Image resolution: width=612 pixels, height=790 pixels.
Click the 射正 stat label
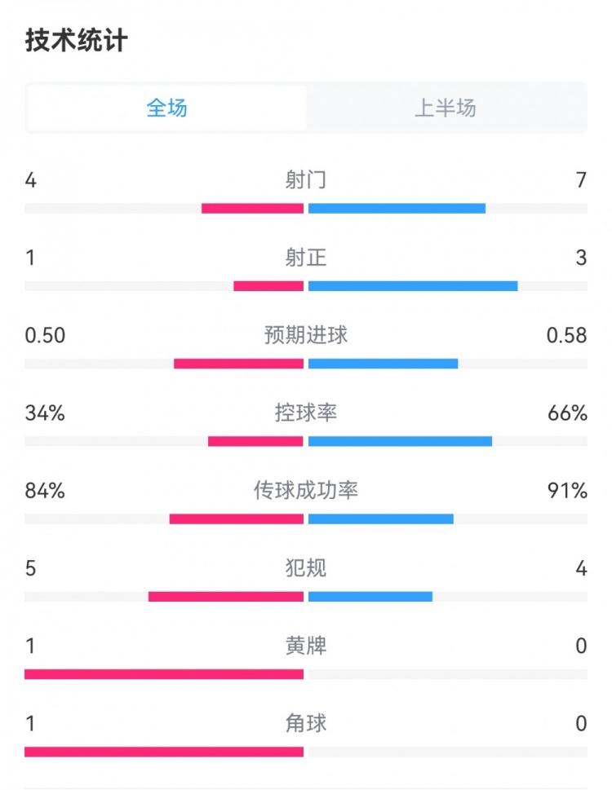tap(306, 258)
